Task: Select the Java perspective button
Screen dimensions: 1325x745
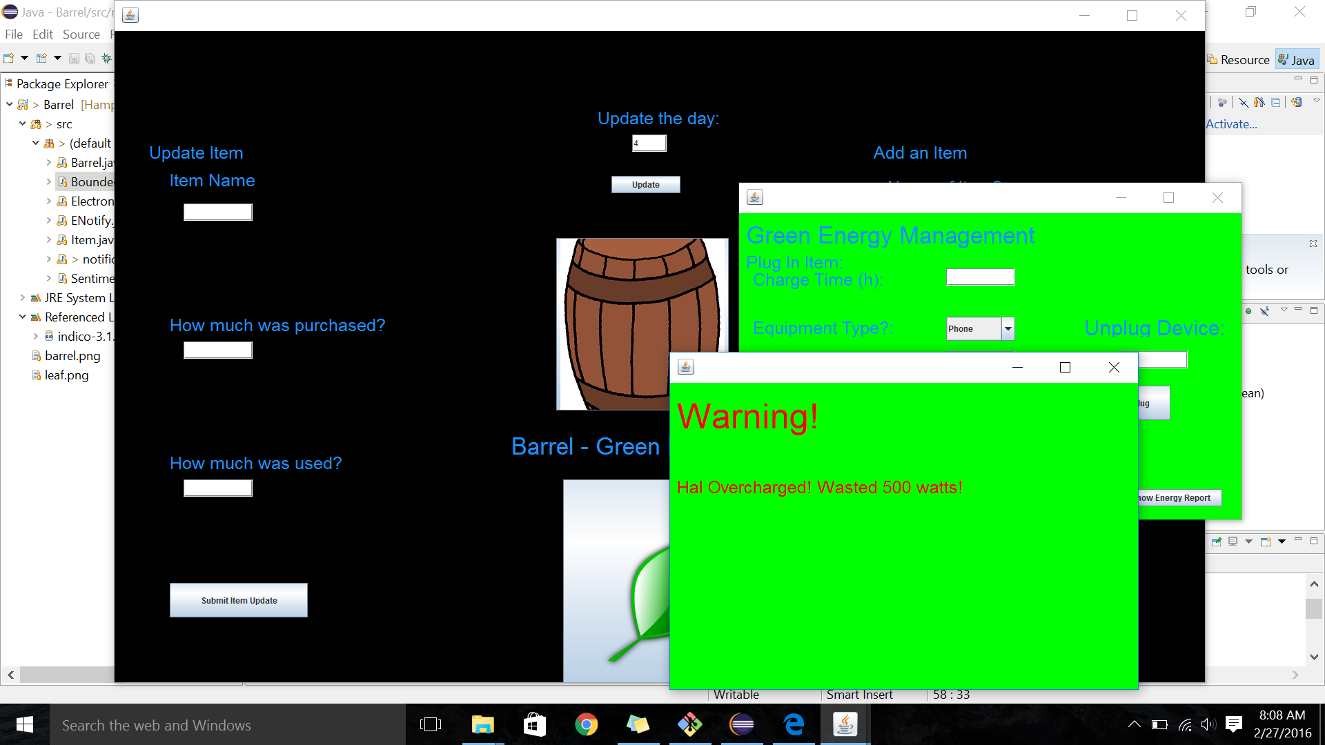Action: coord(1296,60)
